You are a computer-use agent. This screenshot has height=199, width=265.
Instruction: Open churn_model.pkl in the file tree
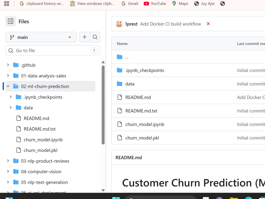click(41, 150)
